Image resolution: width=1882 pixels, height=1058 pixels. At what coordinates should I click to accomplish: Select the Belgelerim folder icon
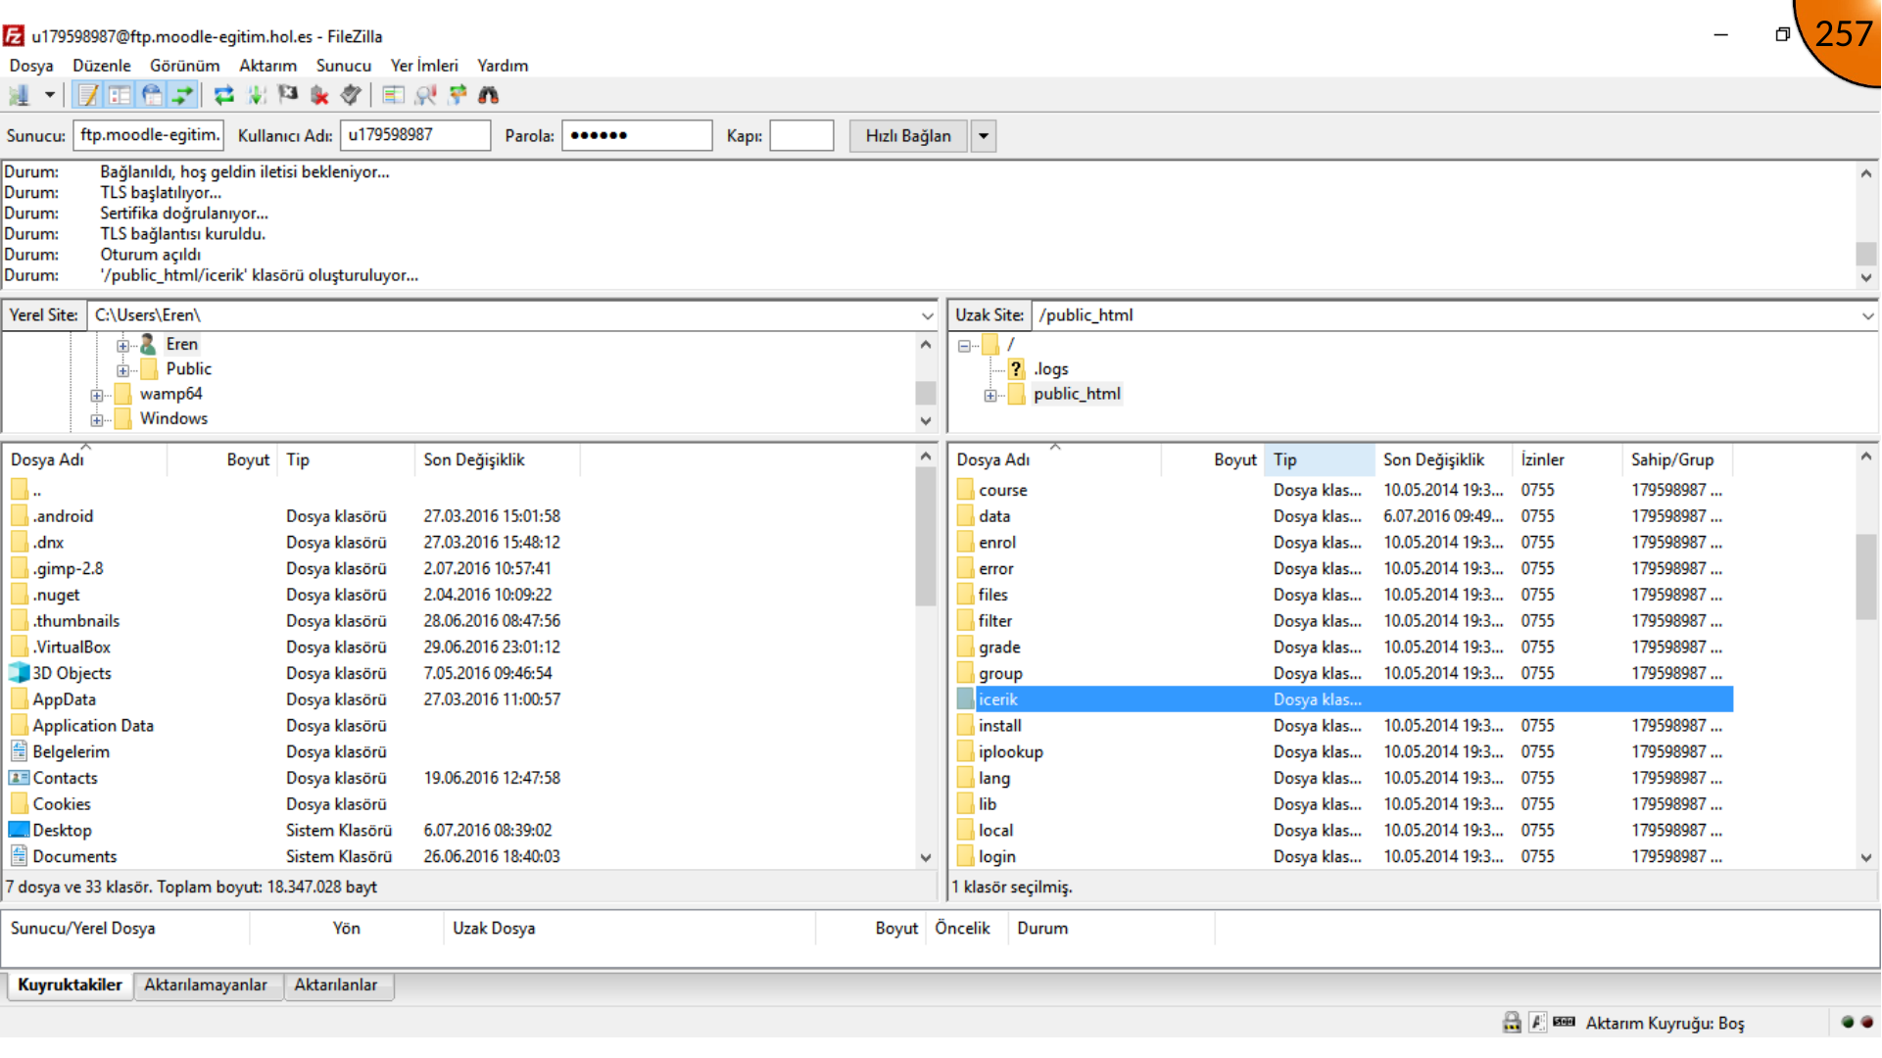click(19, 751)
